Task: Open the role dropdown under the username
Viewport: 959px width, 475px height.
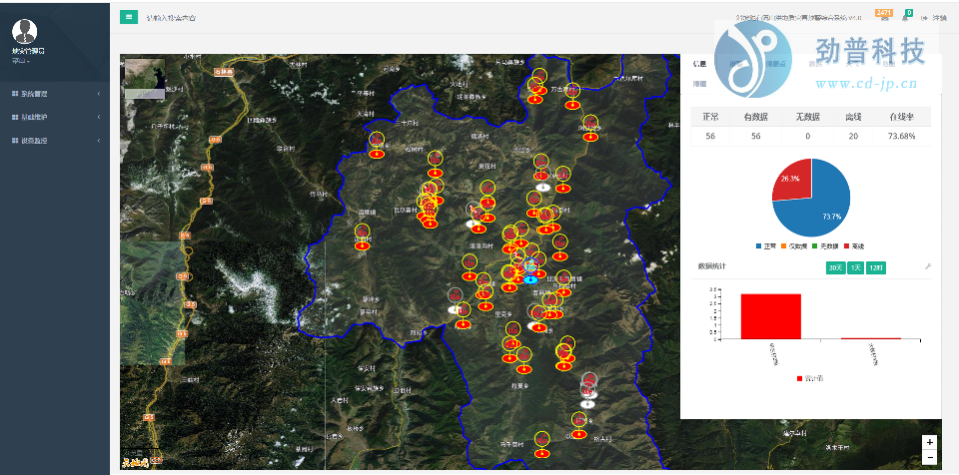Action: point(21,61)
